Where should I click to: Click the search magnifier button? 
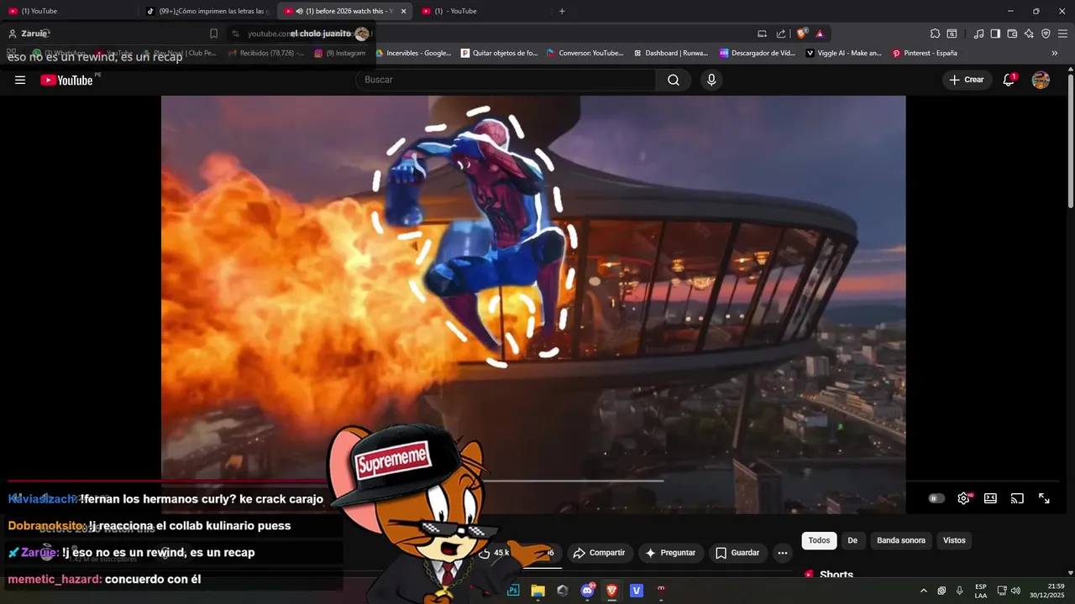pyautogui.click(x=674, y=80)
